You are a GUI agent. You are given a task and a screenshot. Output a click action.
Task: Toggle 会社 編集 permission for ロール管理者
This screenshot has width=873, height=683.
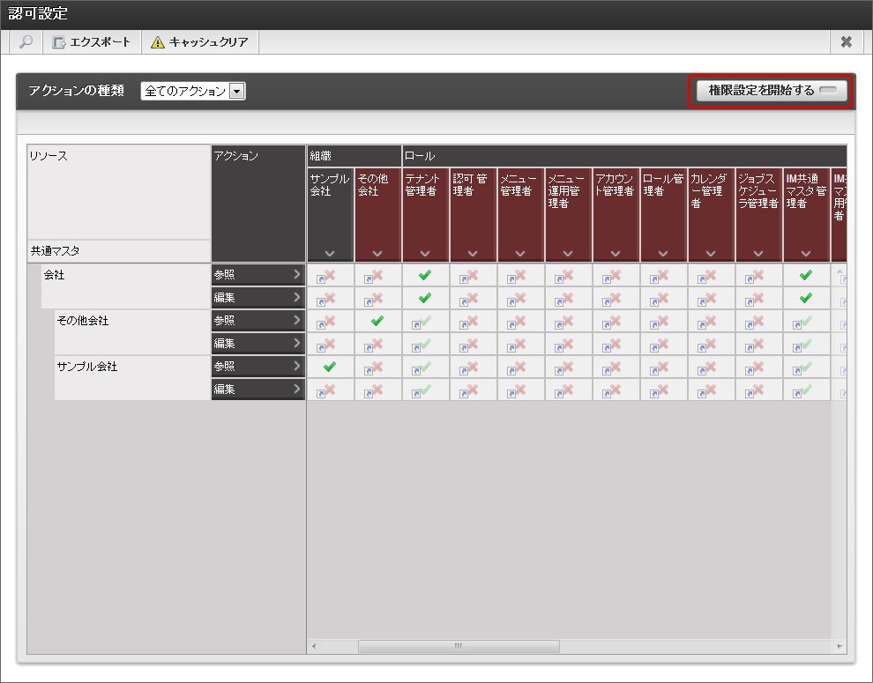(663, 298)
